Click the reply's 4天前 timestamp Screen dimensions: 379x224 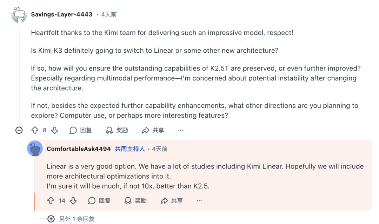click(160, 149)
